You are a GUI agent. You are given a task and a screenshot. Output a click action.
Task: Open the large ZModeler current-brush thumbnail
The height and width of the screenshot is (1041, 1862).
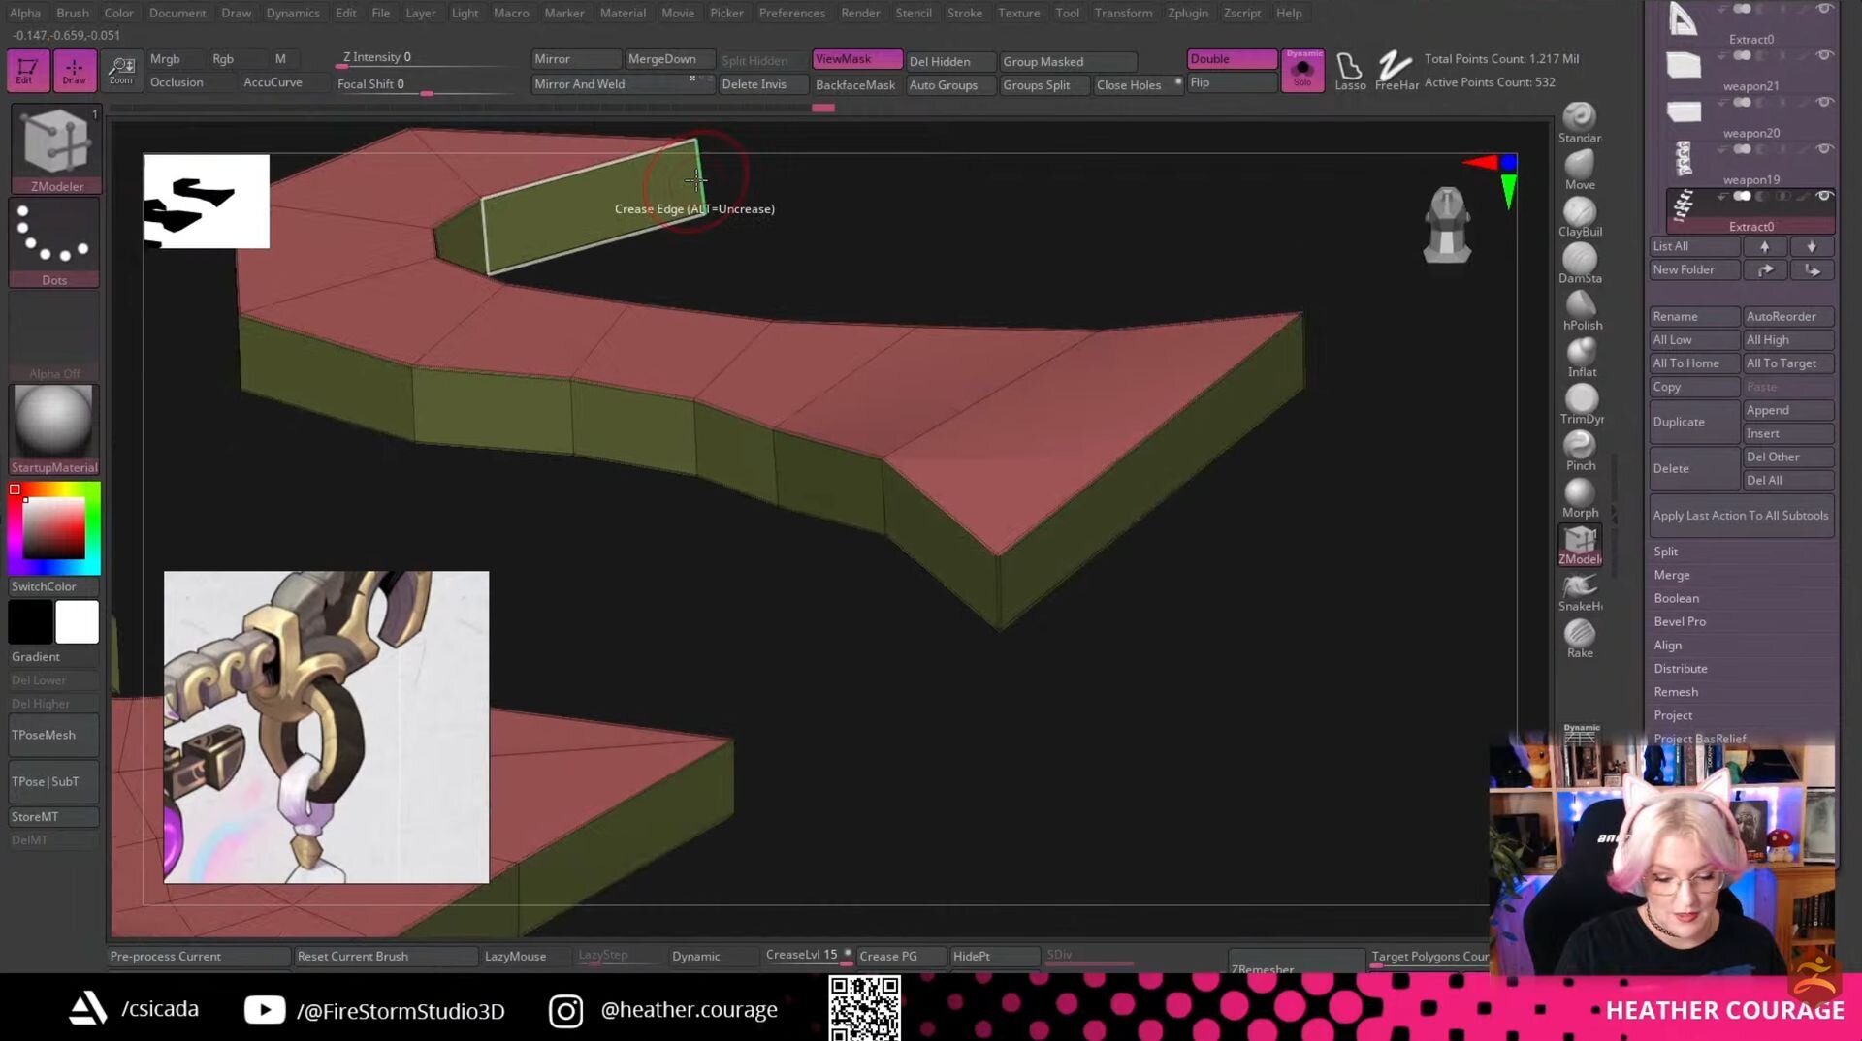pos(55,147)
